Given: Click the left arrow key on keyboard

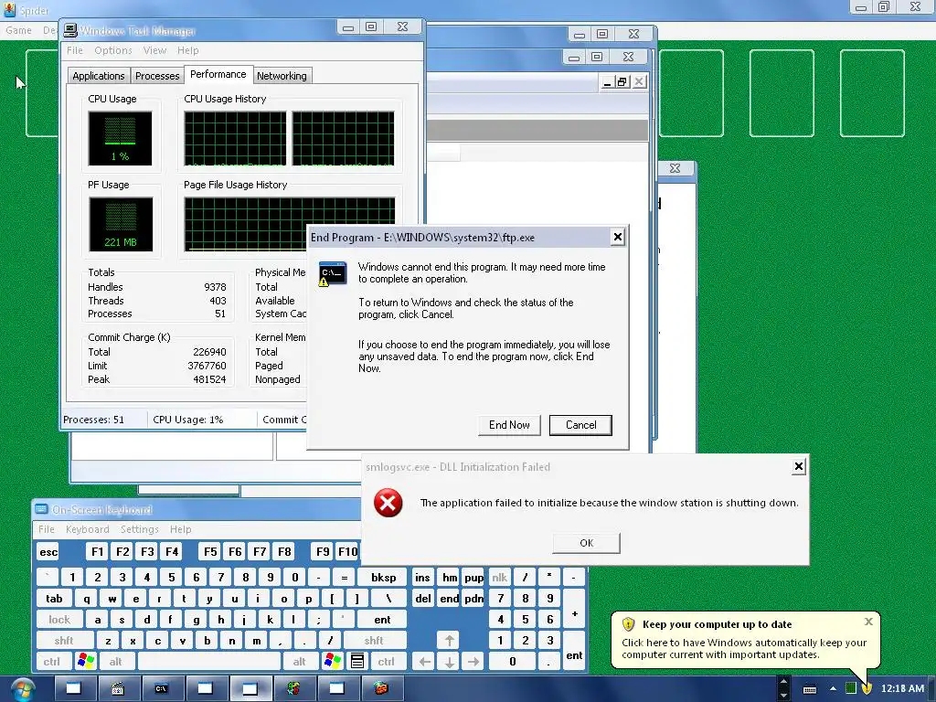Looking at the screenshot, I should pyautogui.click(x=424, y=662).
